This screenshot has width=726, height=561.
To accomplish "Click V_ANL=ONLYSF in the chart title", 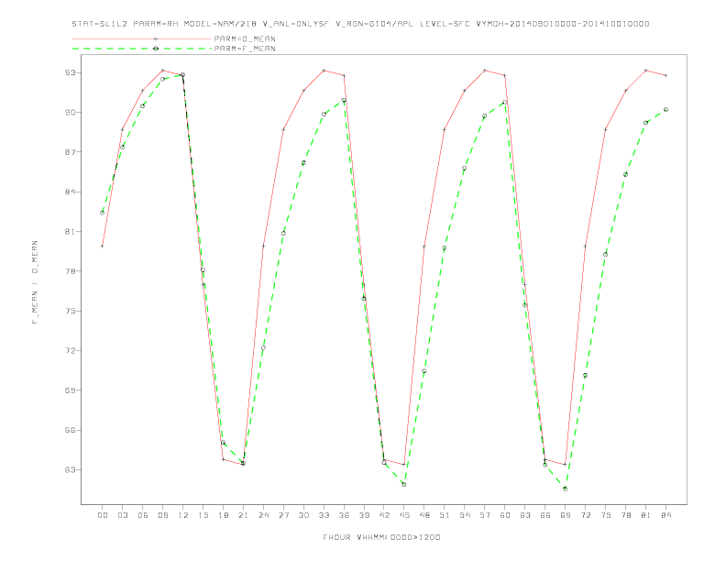I will click(x=296, y=24).
